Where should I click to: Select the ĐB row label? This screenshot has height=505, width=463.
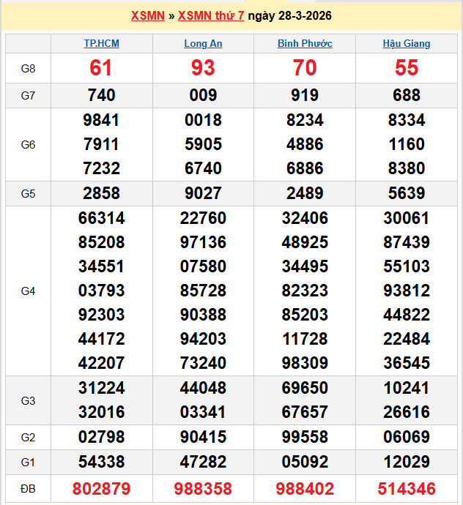tap(28, 488)
